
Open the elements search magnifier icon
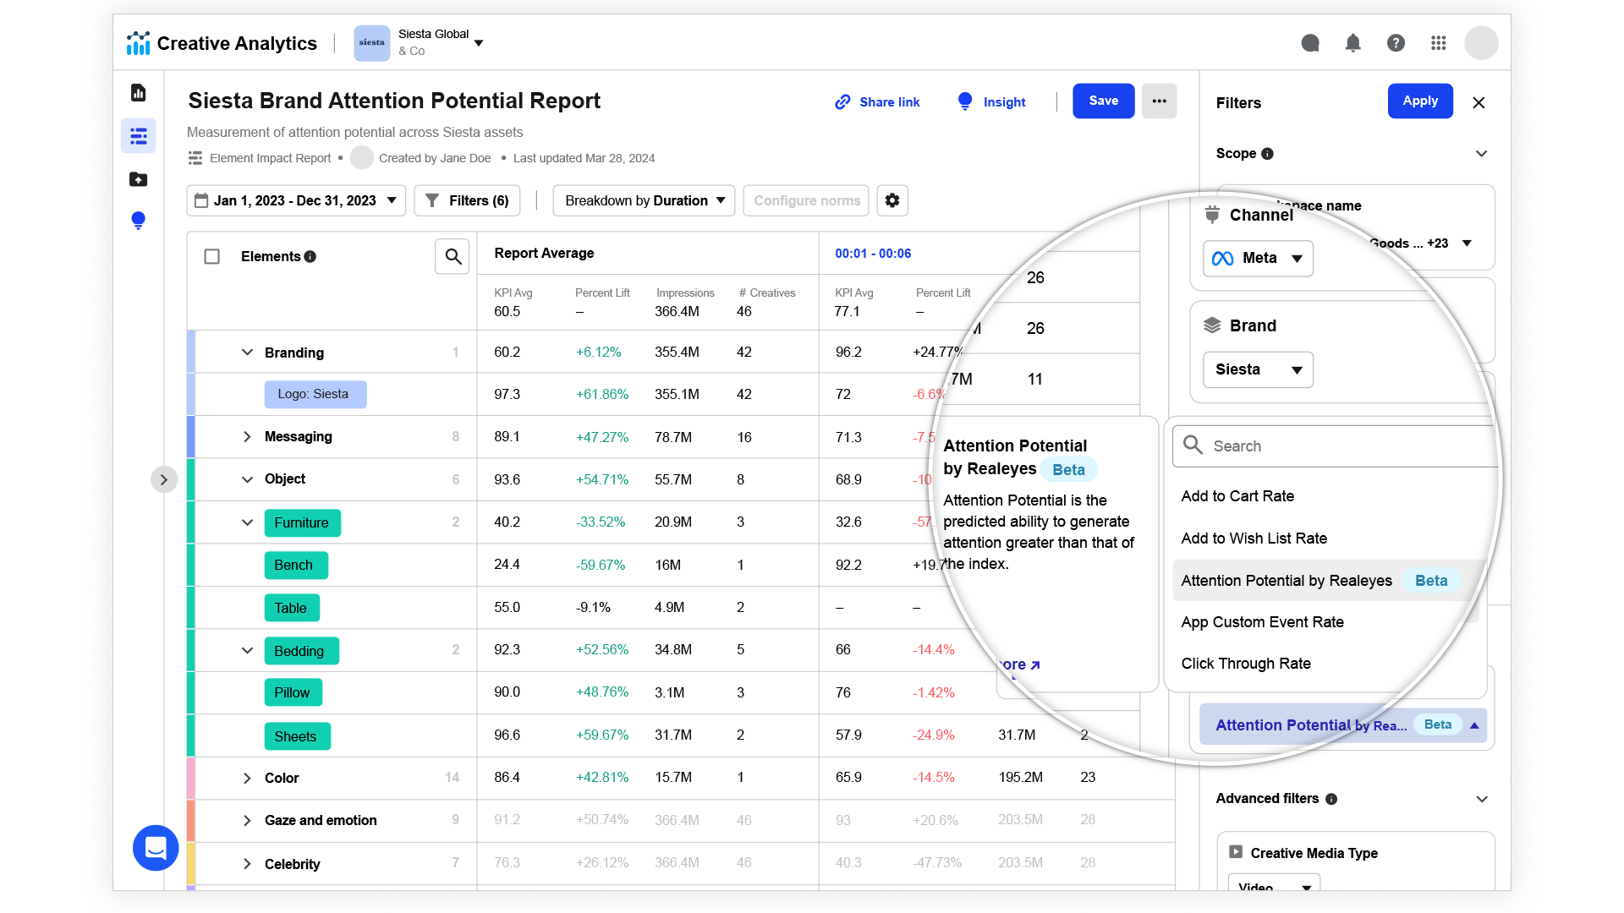pos(453,256)
